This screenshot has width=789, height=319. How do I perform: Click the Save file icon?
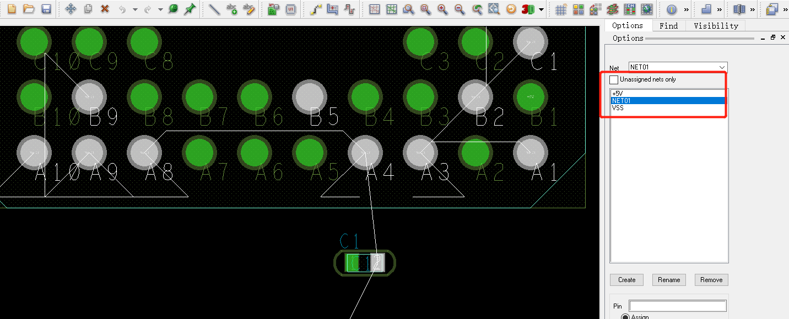(46, 9)
